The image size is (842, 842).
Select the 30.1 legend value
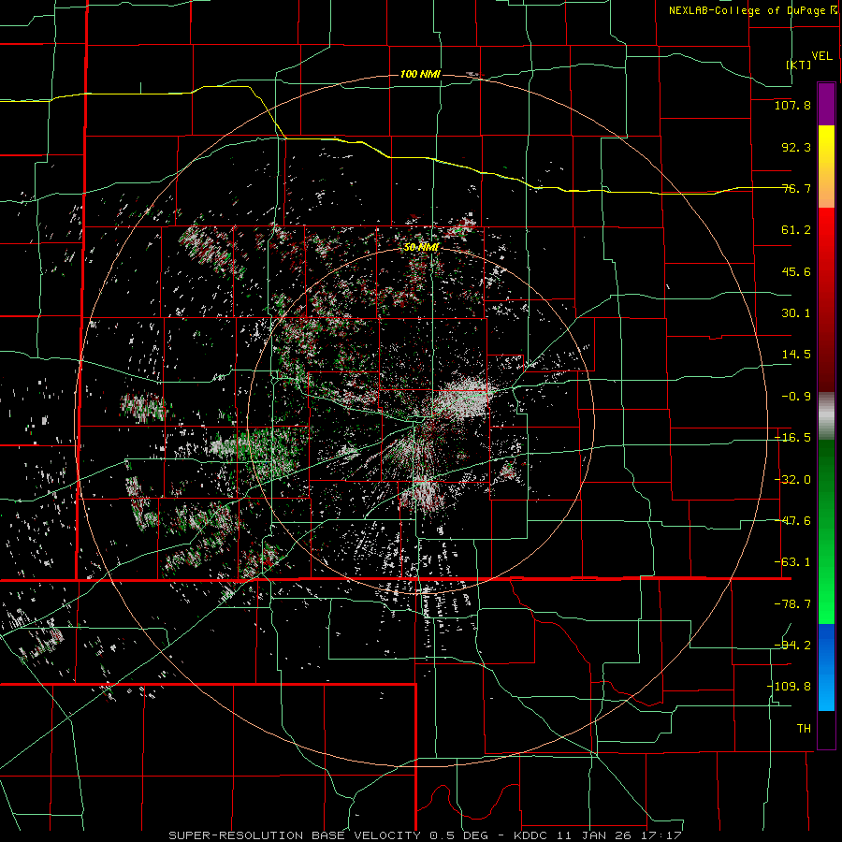coord(796,312)
